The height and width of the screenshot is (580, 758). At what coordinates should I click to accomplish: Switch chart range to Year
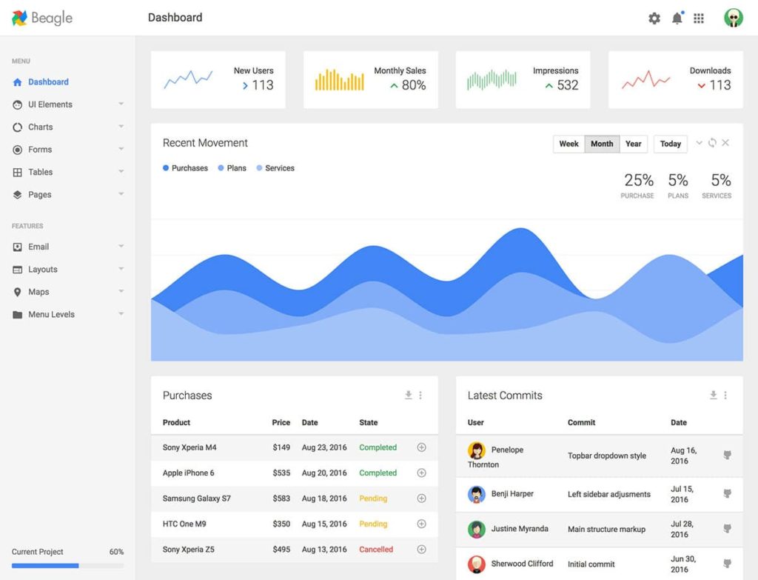click(x=634, y=144)
